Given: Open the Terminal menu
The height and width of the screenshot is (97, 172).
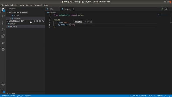Looking at the screenshot, I should point(38,5).
